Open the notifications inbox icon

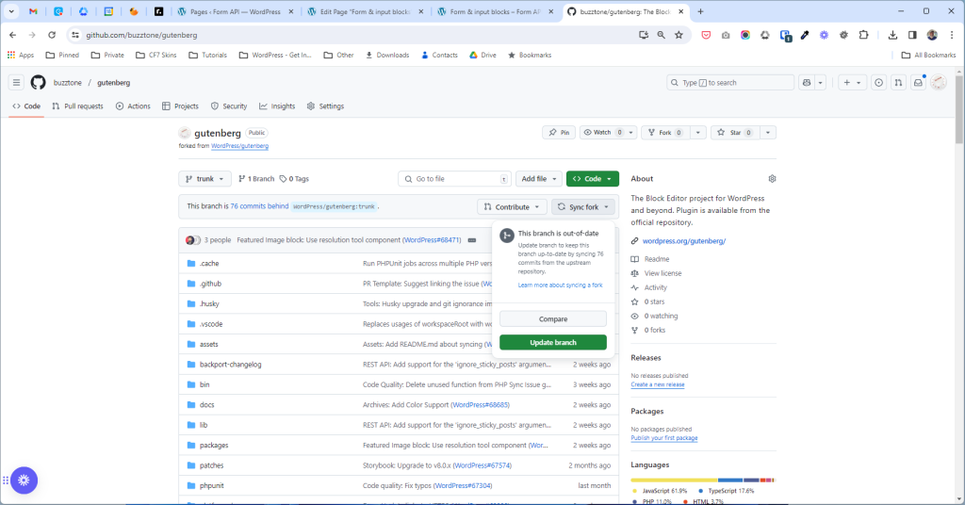(918, 82)
